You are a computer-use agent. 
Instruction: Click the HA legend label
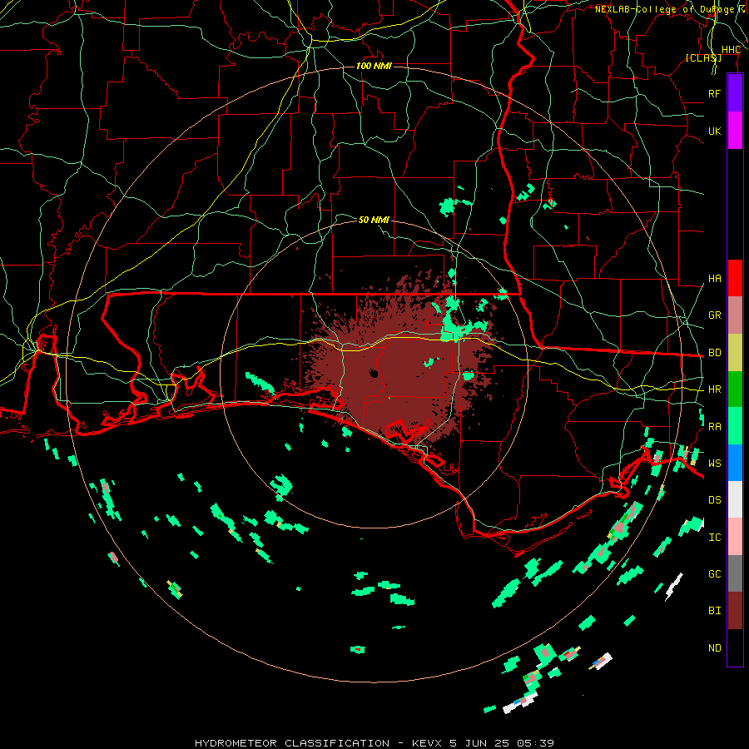tap(715, 278)
